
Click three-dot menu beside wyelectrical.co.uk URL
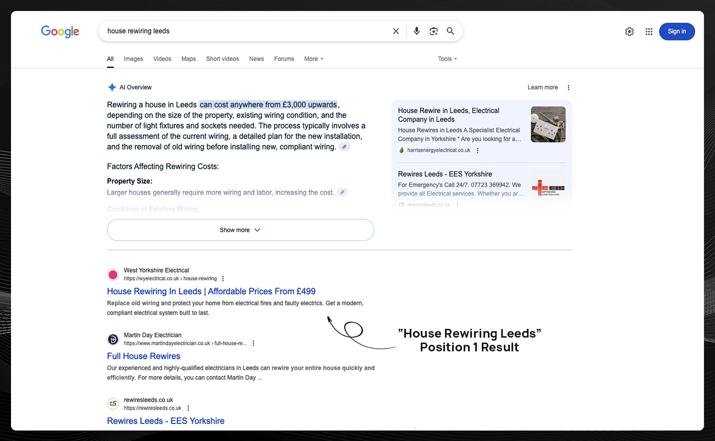(223, 279)
